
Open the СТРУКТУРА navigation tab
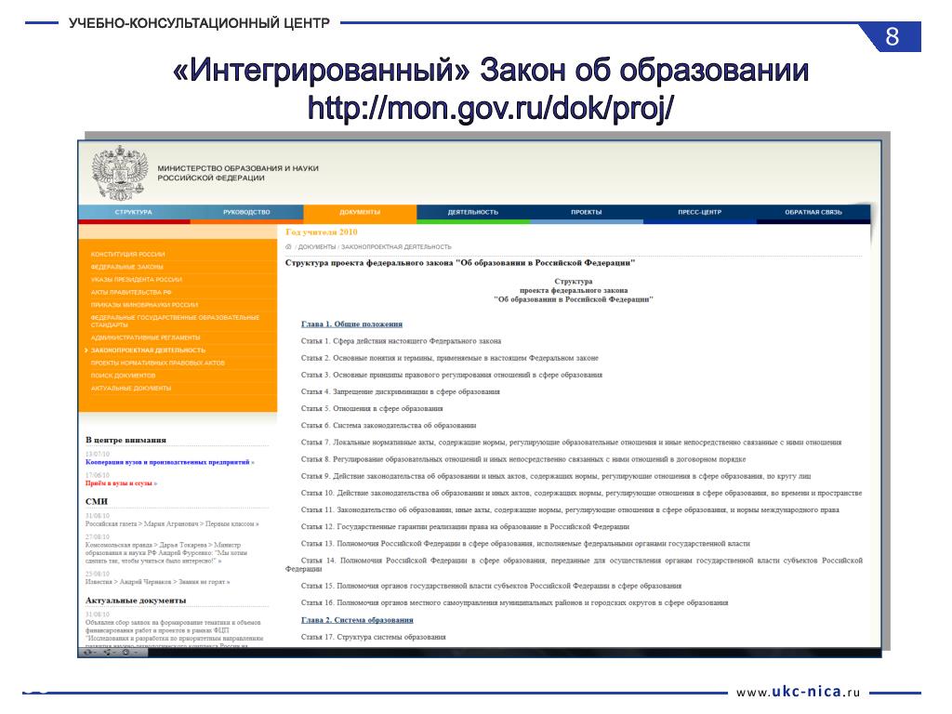(x=134, y=213)
